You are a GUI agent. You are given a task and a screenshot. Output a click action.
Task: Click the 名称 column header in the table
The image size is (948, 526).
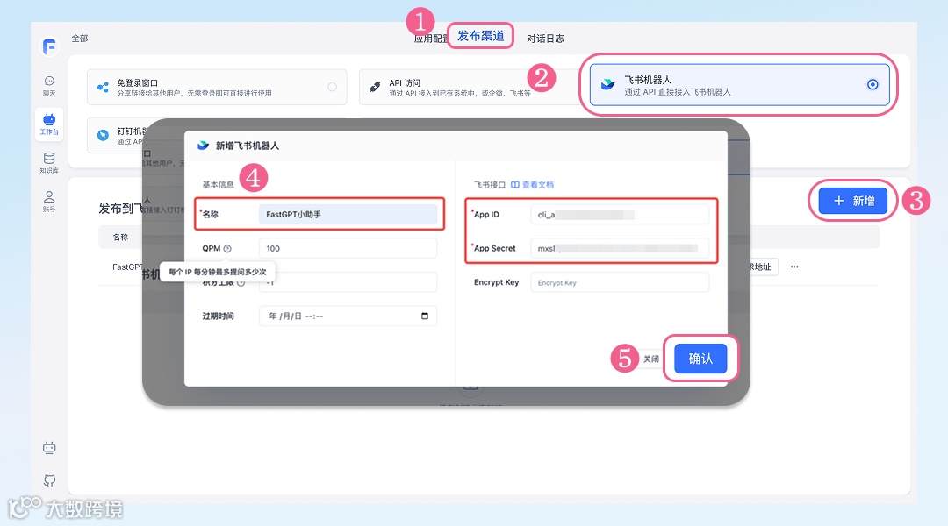tap(120, 238)
